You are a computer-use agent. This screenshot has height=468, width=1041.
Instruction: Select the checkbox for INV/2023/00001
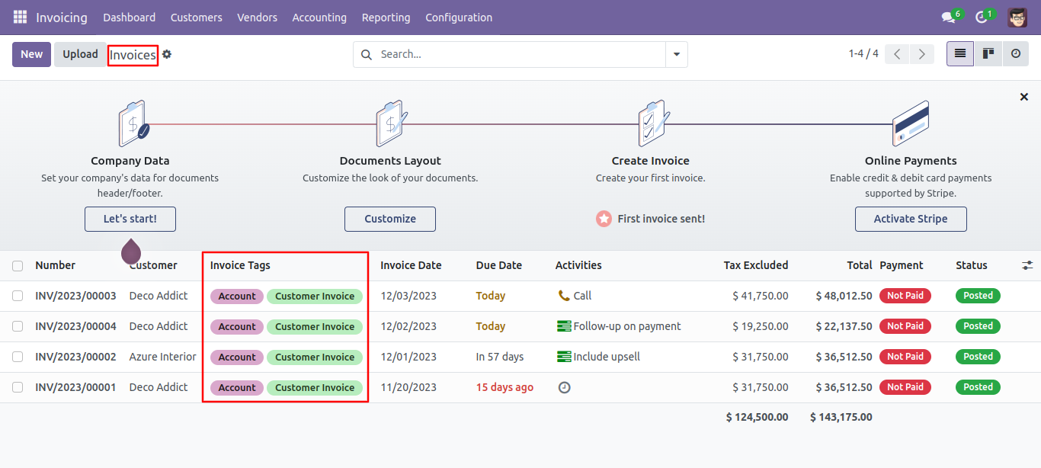pos(18,387)
